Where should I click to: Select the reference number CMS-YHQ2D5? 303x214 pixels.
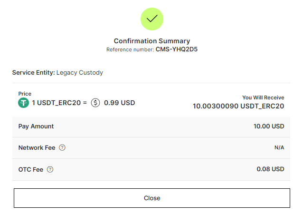click(x=177, y=49)
